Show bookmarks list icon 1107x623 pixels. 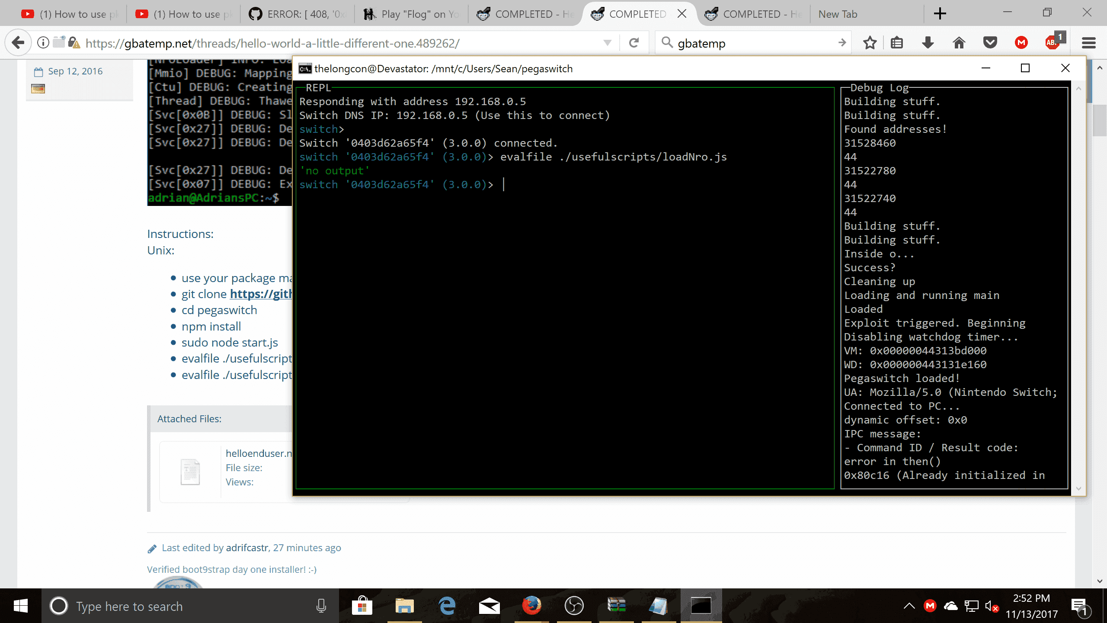point(897,43)
